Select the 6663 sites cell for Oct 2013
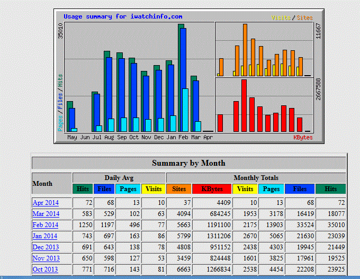 179,269
